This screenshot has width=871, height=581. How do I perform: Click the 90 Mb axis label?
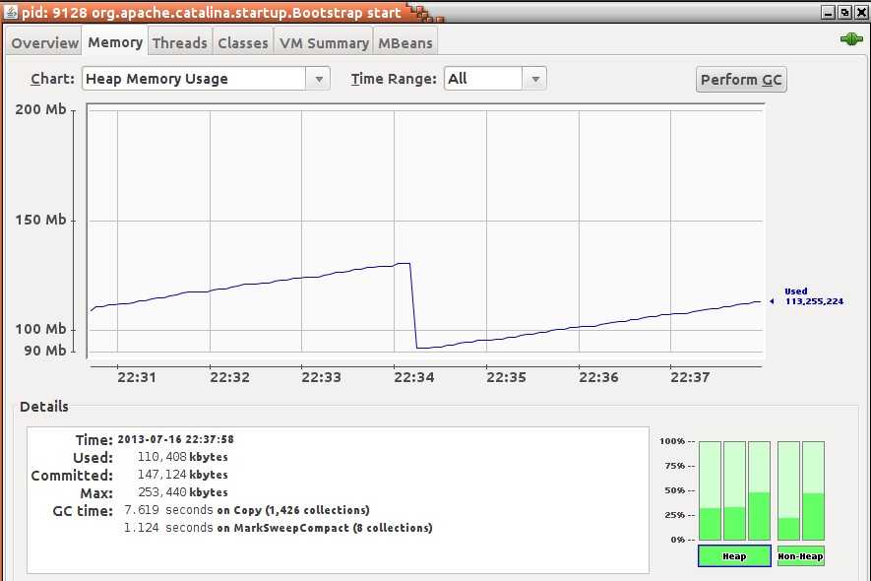pos(45,351)
